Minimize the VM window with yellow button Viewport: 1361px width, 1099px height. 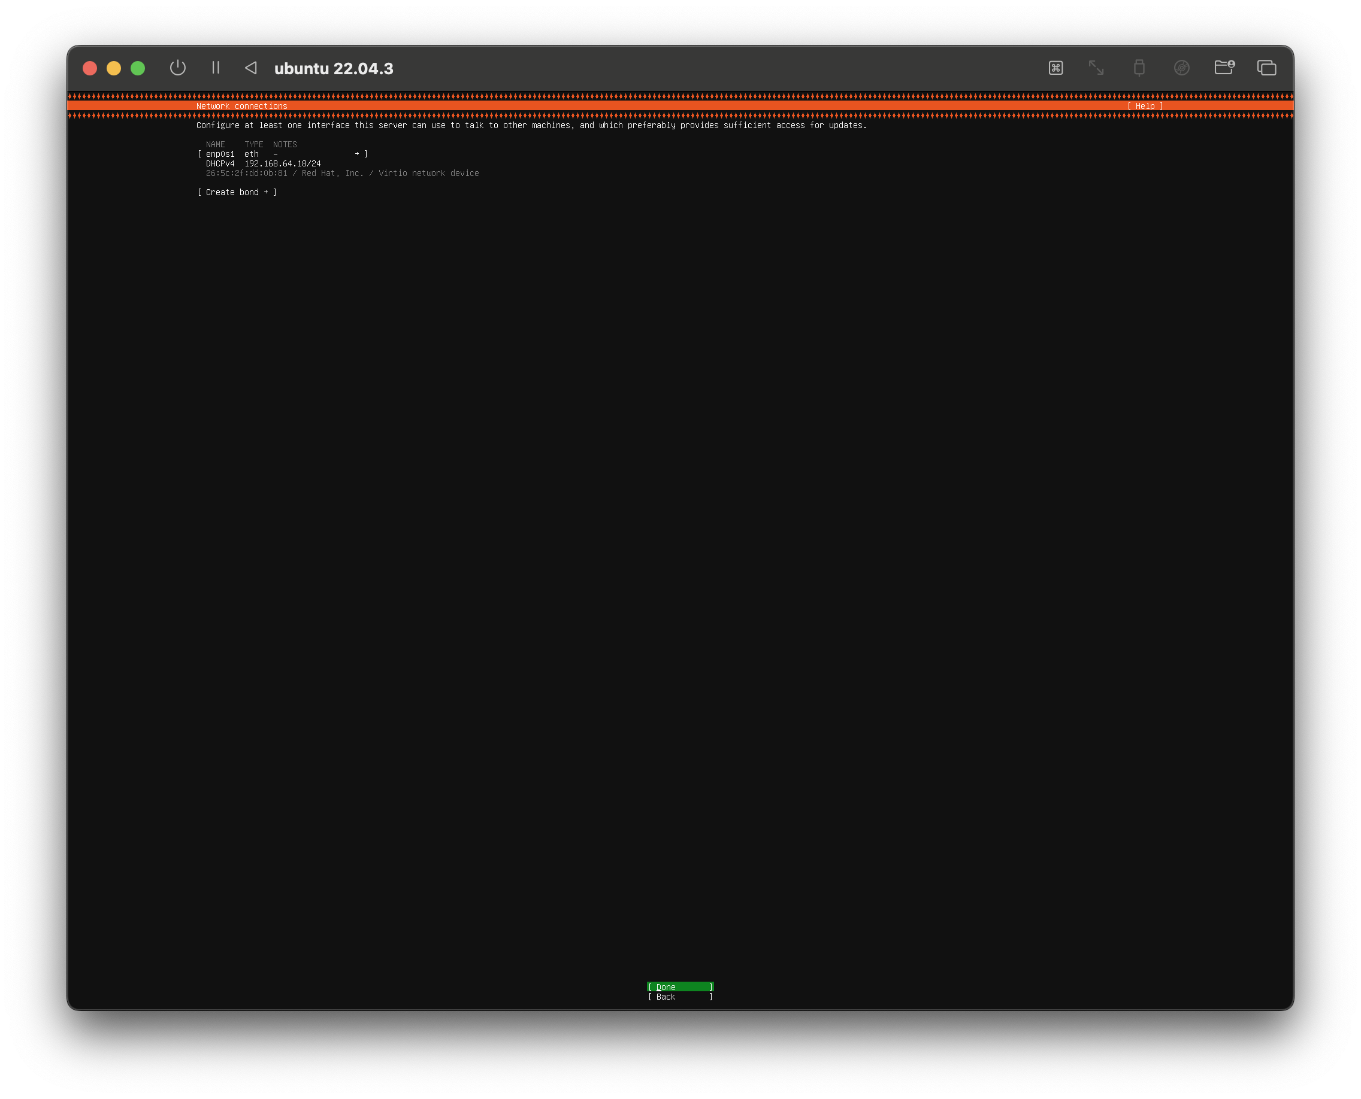[114, 68]
